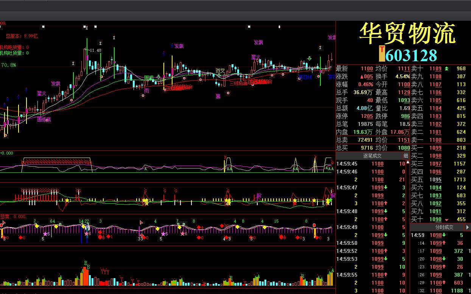This screenshot has width=471, height=294.
Task: Click the 内盘 value 19.63万
Action: click(x=363, y=132)
